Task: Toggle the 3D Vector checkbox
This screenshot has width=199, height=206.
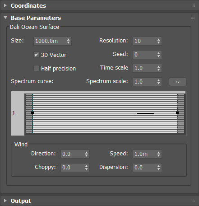Action: coord(37,55)
